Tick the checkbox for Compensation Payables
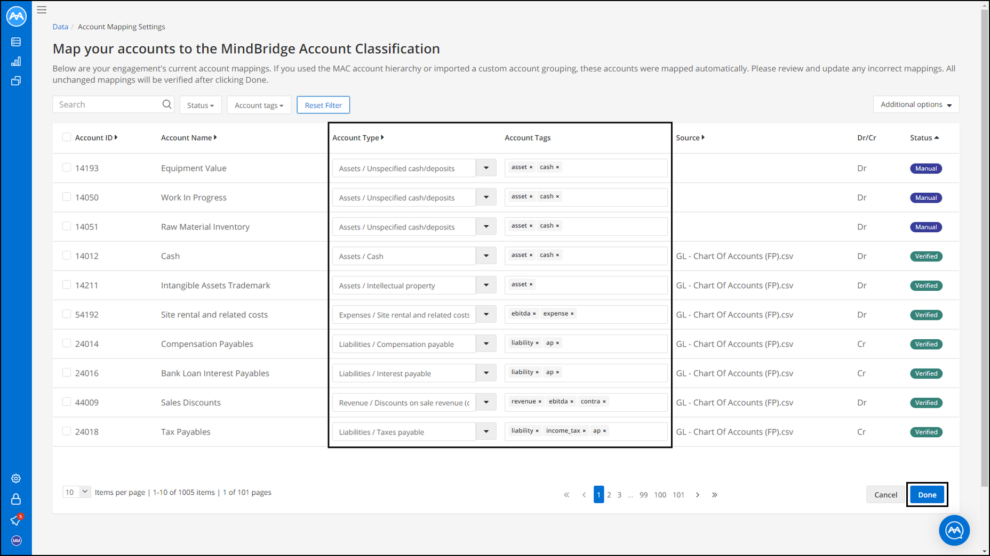Image resolution: width=990 pixels, height=556 pixels. (67, 344)
